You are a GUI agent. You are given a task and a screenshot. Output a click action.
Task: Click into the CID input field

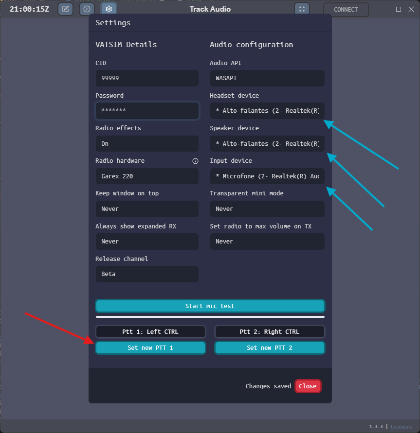coord(146,78)
